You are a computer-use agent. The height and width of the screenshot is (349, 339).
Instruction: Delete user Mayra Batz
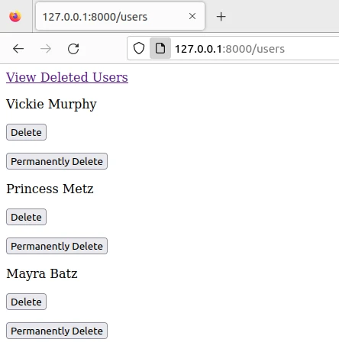point(26,302)
